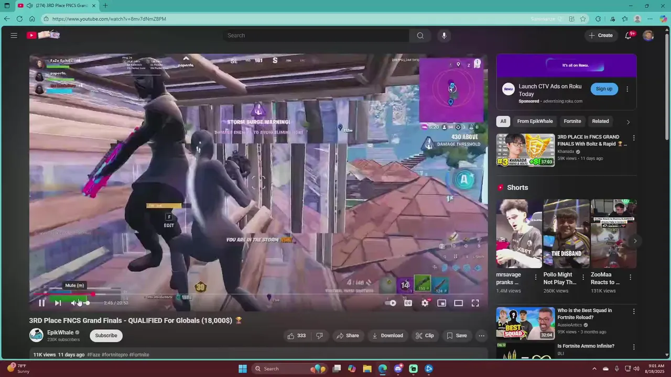The height and width of the screenshot is (377, 671).
Task: Select the All filter chip
Action: point(503,121)
